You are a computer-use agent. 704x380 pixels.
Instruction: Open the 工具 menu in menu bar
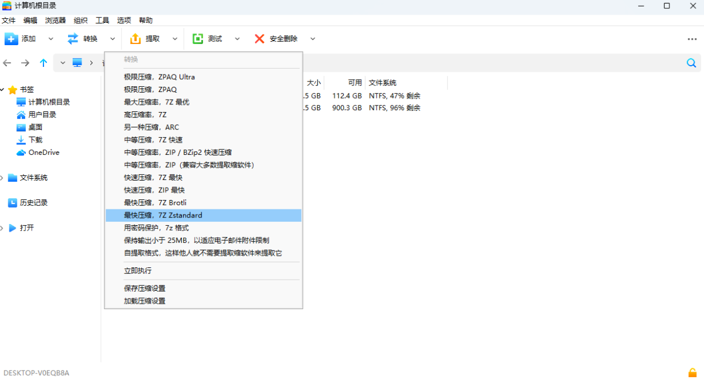[102, 20]
